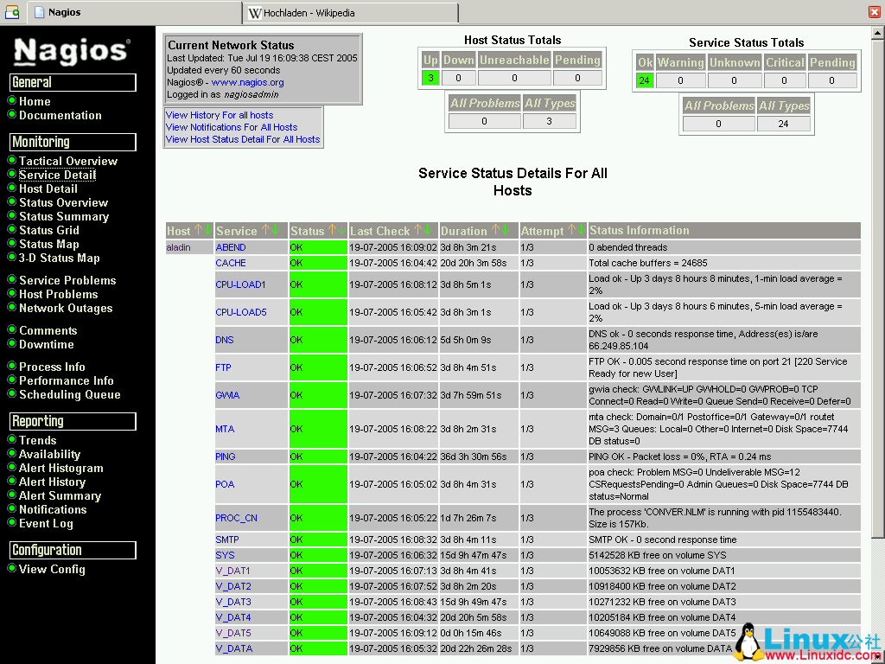Screen dimensions: 885x664
Task: Open the Availability report
Action: point(48,454)
